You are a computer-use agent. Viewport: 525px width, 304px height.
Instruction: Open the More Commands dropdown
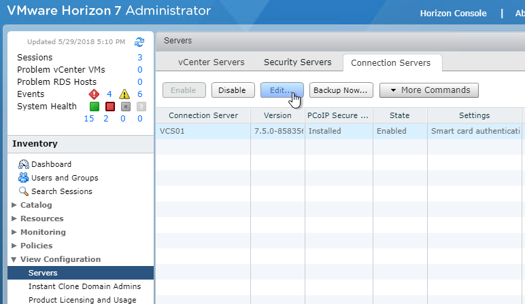429,90
